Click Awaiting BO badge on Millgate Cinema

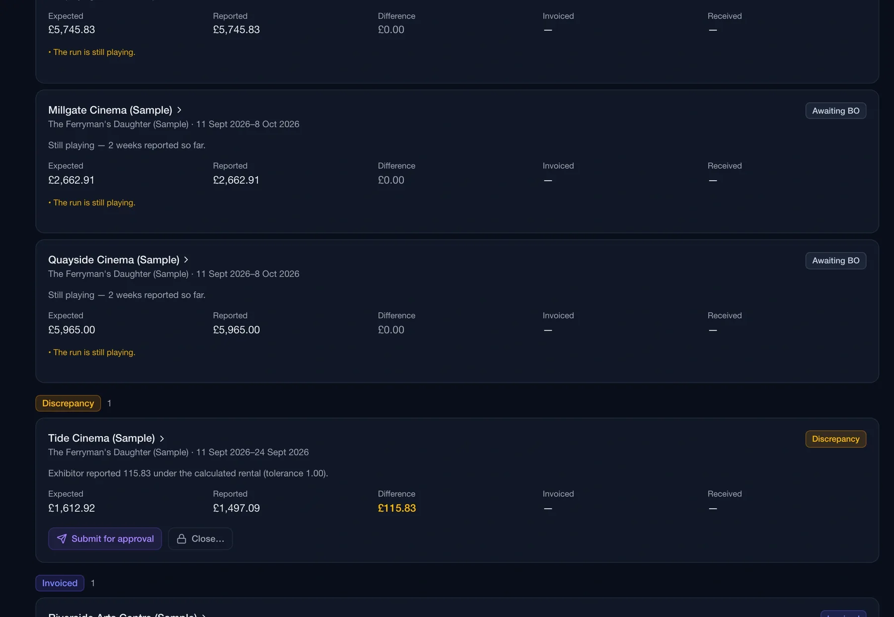pos(835,111)
